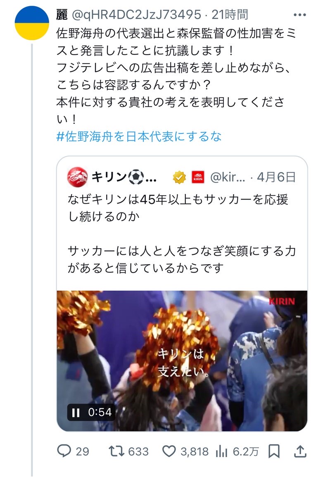Click the 21時間 timestamp
This screenshot has height=477, width=323.
click(230, 14)
